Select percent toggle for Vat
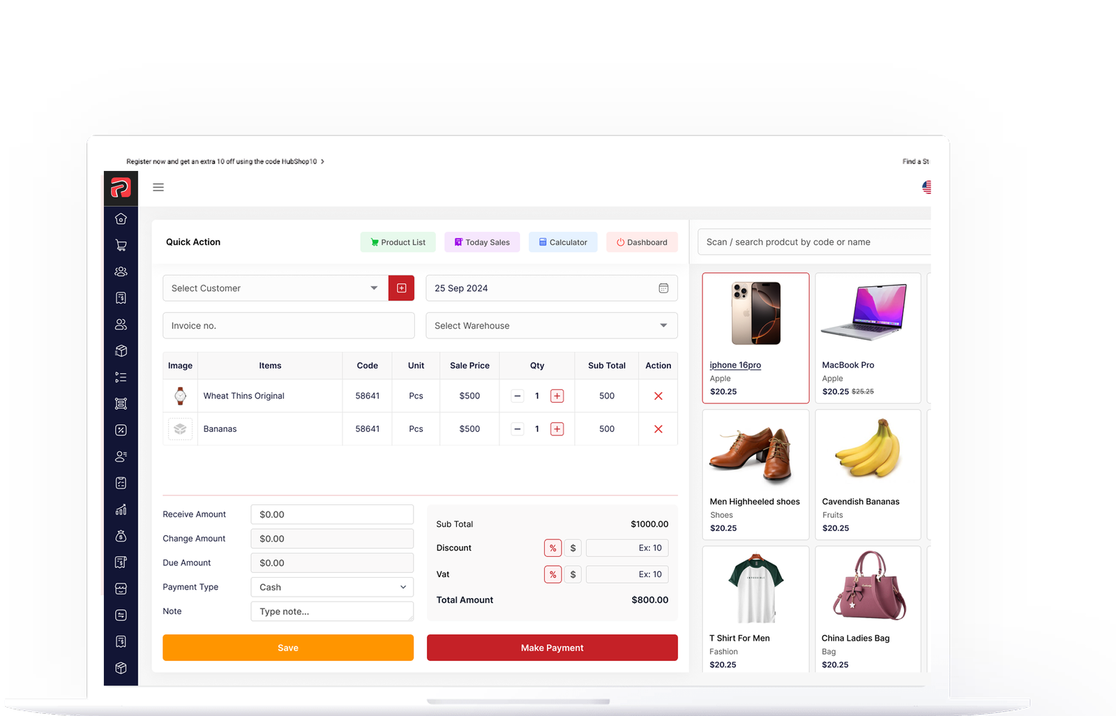1116x716 pixels. (x=552, y=574)
